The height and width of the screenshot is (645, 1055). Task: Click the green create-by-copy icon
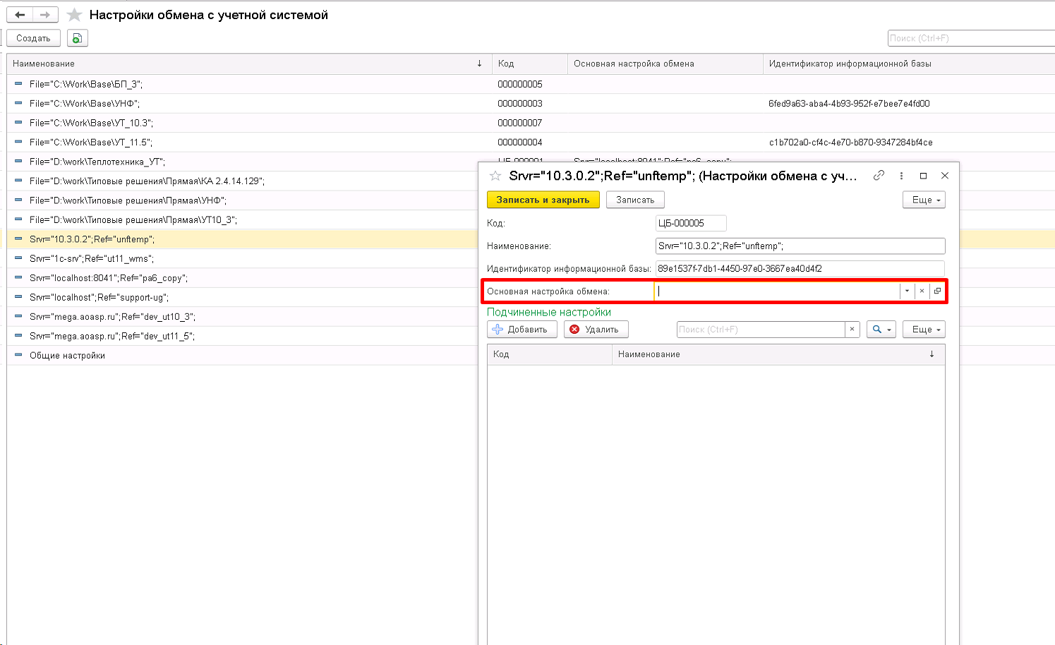[x=78, y=38]
